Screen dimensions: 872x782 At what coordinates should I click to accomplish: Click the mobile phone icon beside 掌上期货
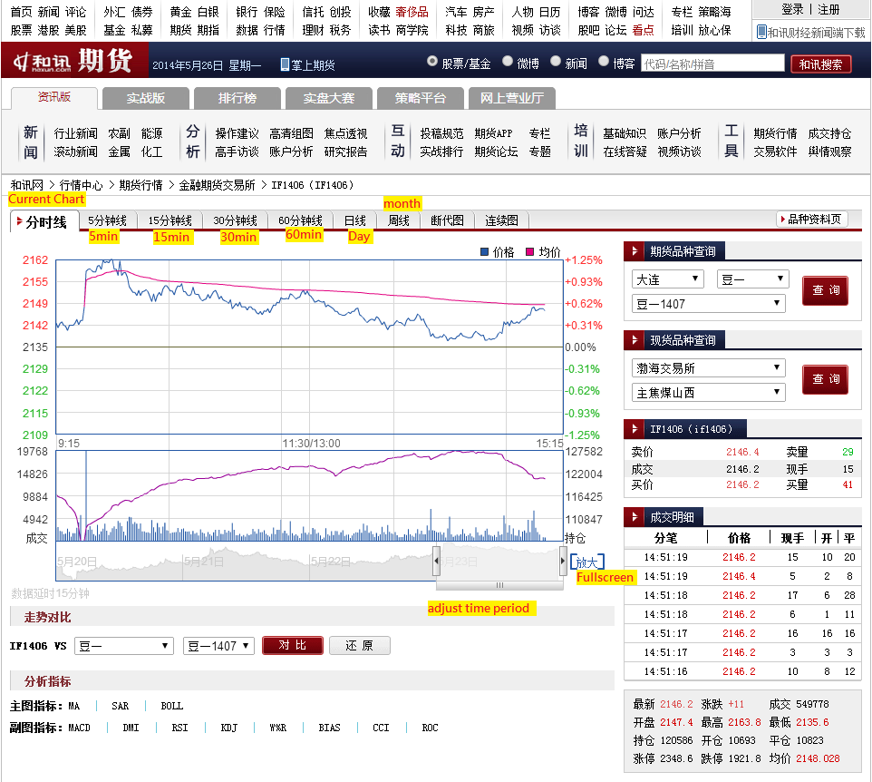coord(285,64)
